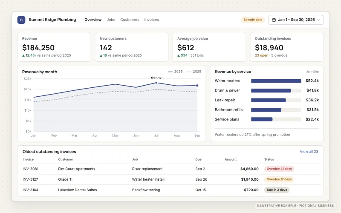341x213 pixels.
Task: Click the July peak marker on chart
Action: (156, 83)
